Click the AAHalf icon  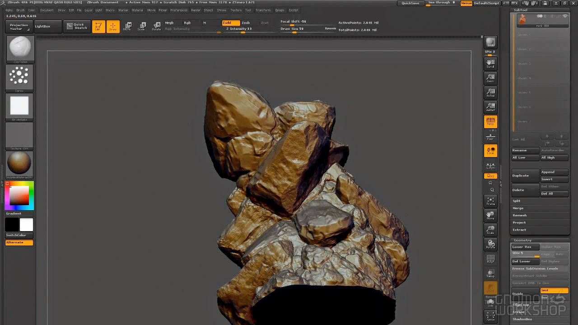click(490, 107)
